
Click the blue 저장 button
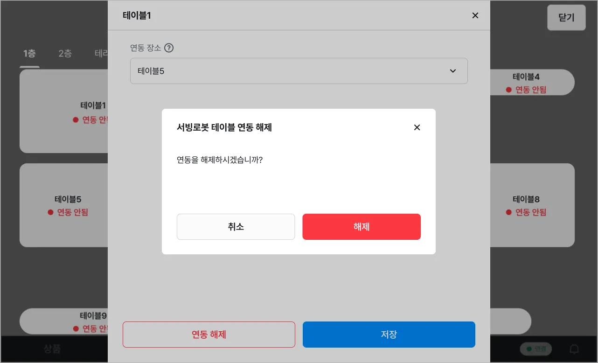[389, 335]
